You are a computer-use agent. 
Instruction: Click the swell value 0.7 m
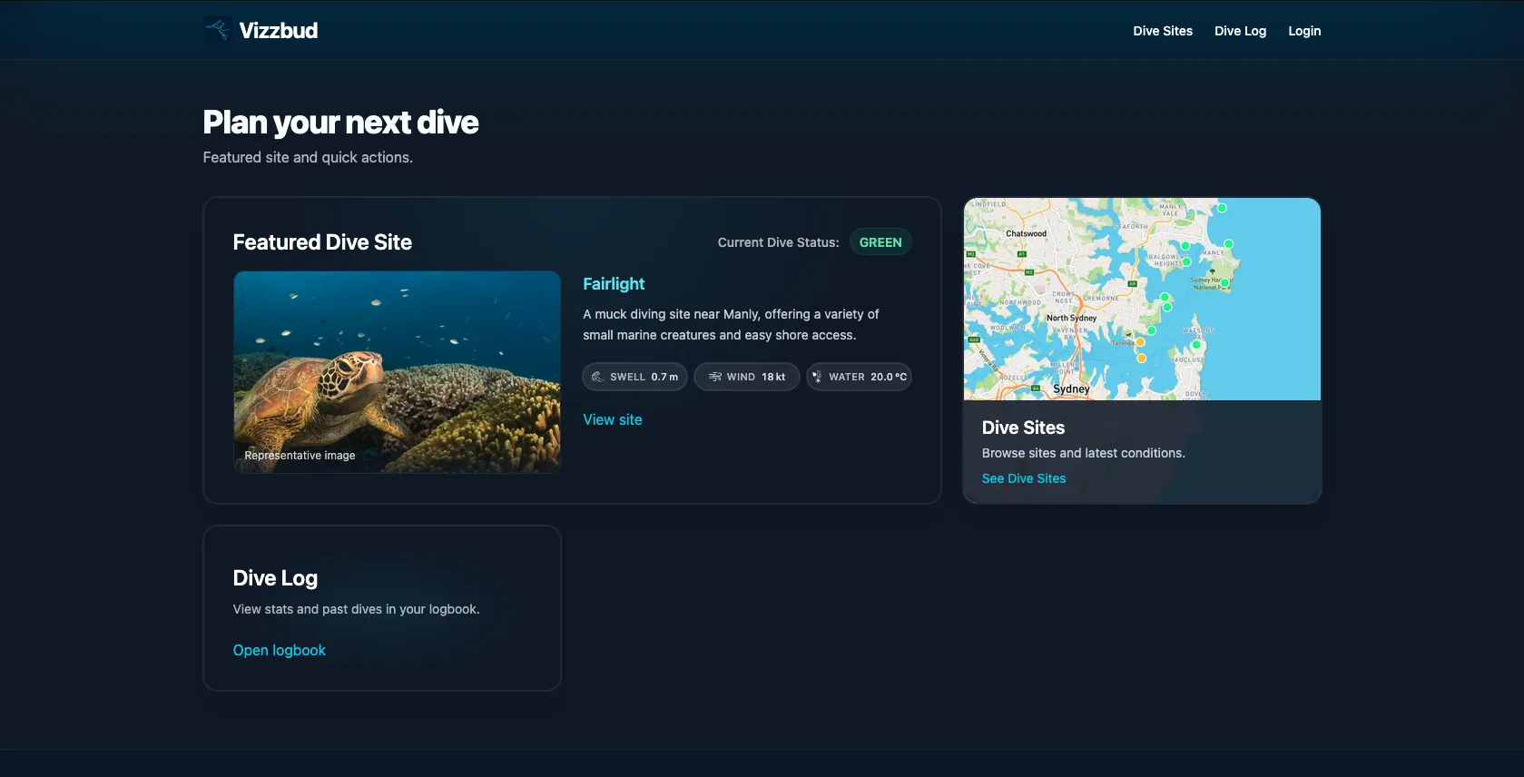[x=664, y=377]
